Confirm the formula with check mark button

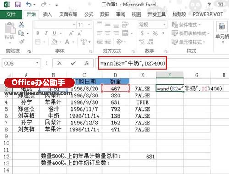pyautogui.click(x=73, y=63)
